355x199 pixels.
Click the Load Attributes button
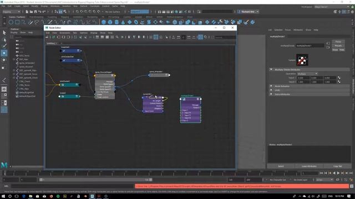[x=309, y=166]
